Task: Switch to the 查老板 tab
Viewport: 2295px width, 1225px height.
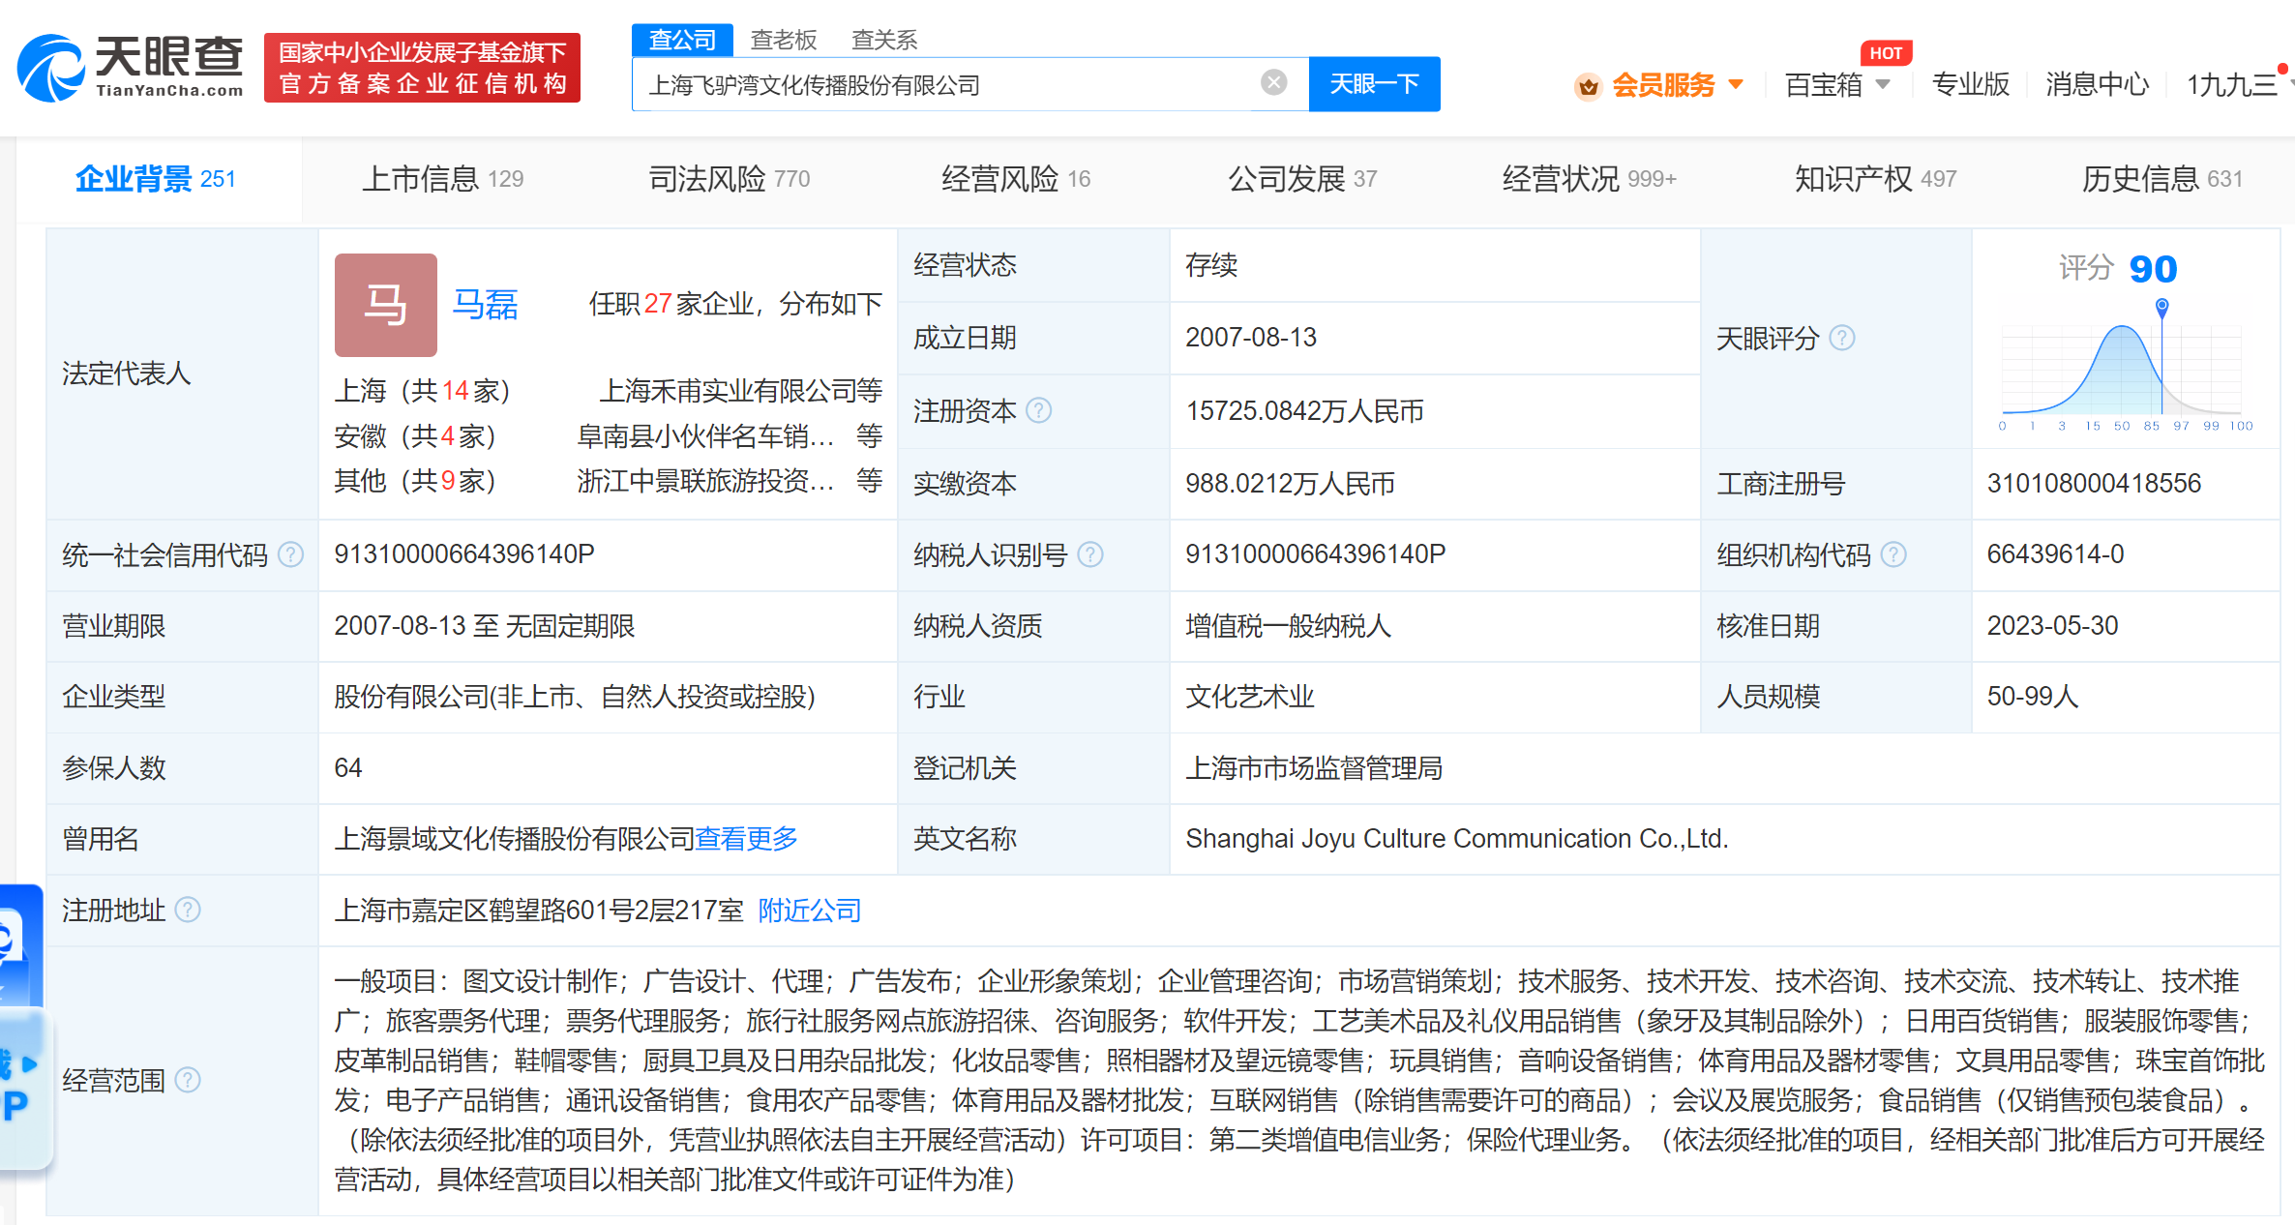Action: tap(784, 40)
